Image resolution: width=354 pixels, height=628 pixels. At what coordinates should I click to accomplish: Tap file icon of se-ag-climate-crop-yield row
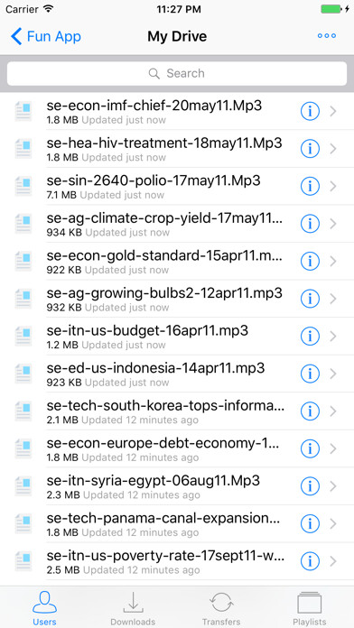click(x=23, y=224)
